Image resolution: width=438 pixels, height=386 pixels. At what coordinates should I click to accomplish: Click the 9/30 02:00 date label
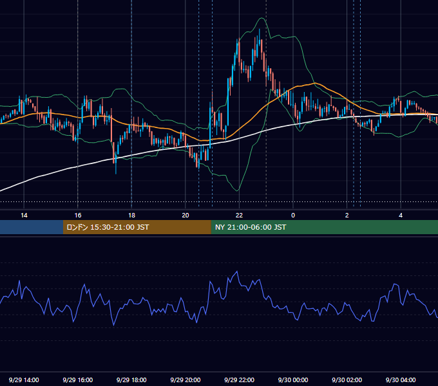pyautogui.click(x=347, y=380)
